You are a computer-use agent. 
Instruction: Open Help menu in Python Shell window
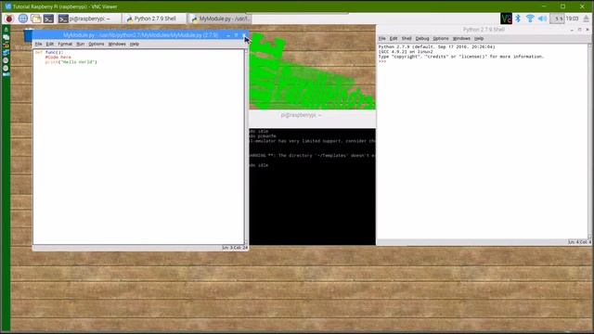coord(479,39)
